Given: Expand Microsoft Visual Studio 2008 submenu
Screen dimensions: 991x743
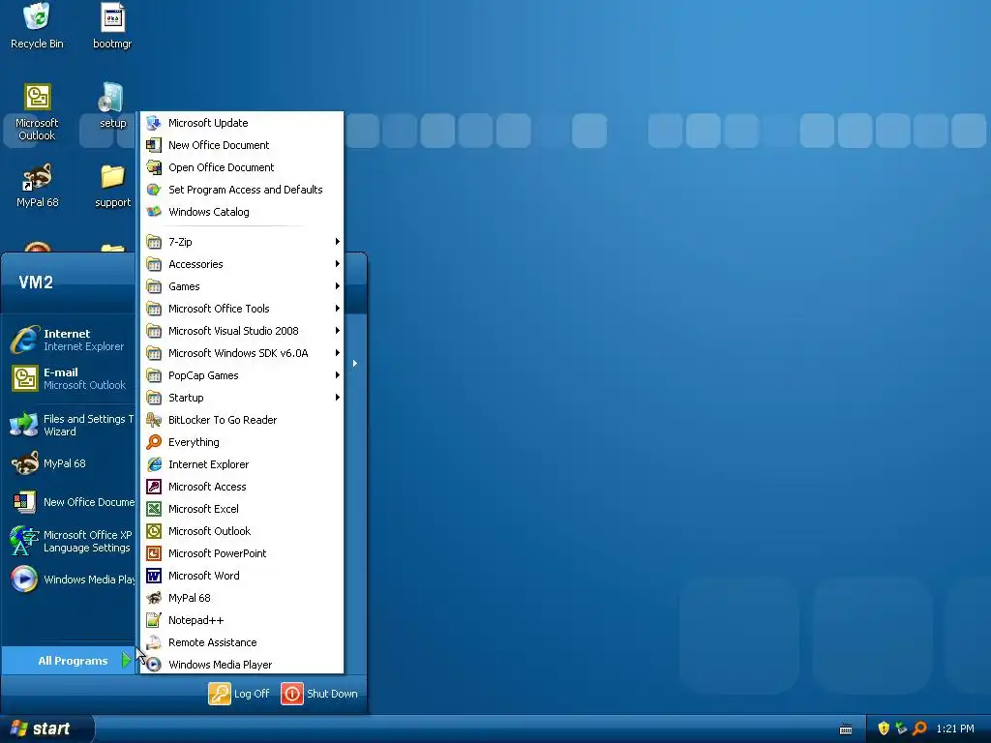Looking at the screenshot, I should point(241,331).
